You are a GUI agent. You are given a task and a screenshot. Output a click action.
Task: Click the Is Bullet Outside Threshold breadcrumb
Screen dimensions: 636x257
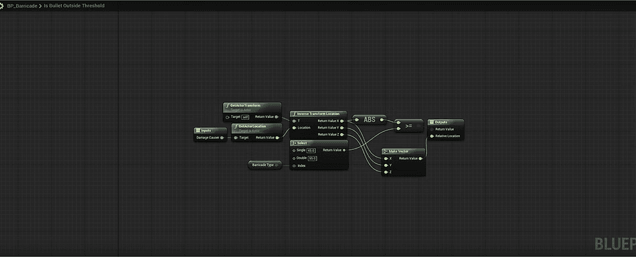pos(74,5)
